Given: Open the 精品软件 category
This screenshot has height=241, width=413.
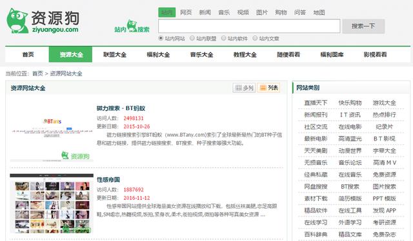Looking at the screenshot, I should [316, 211].
